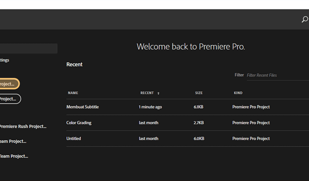Viewport: 309px width, 181px height.
Task: Click the SIZE column header
Action: point(199,93)
